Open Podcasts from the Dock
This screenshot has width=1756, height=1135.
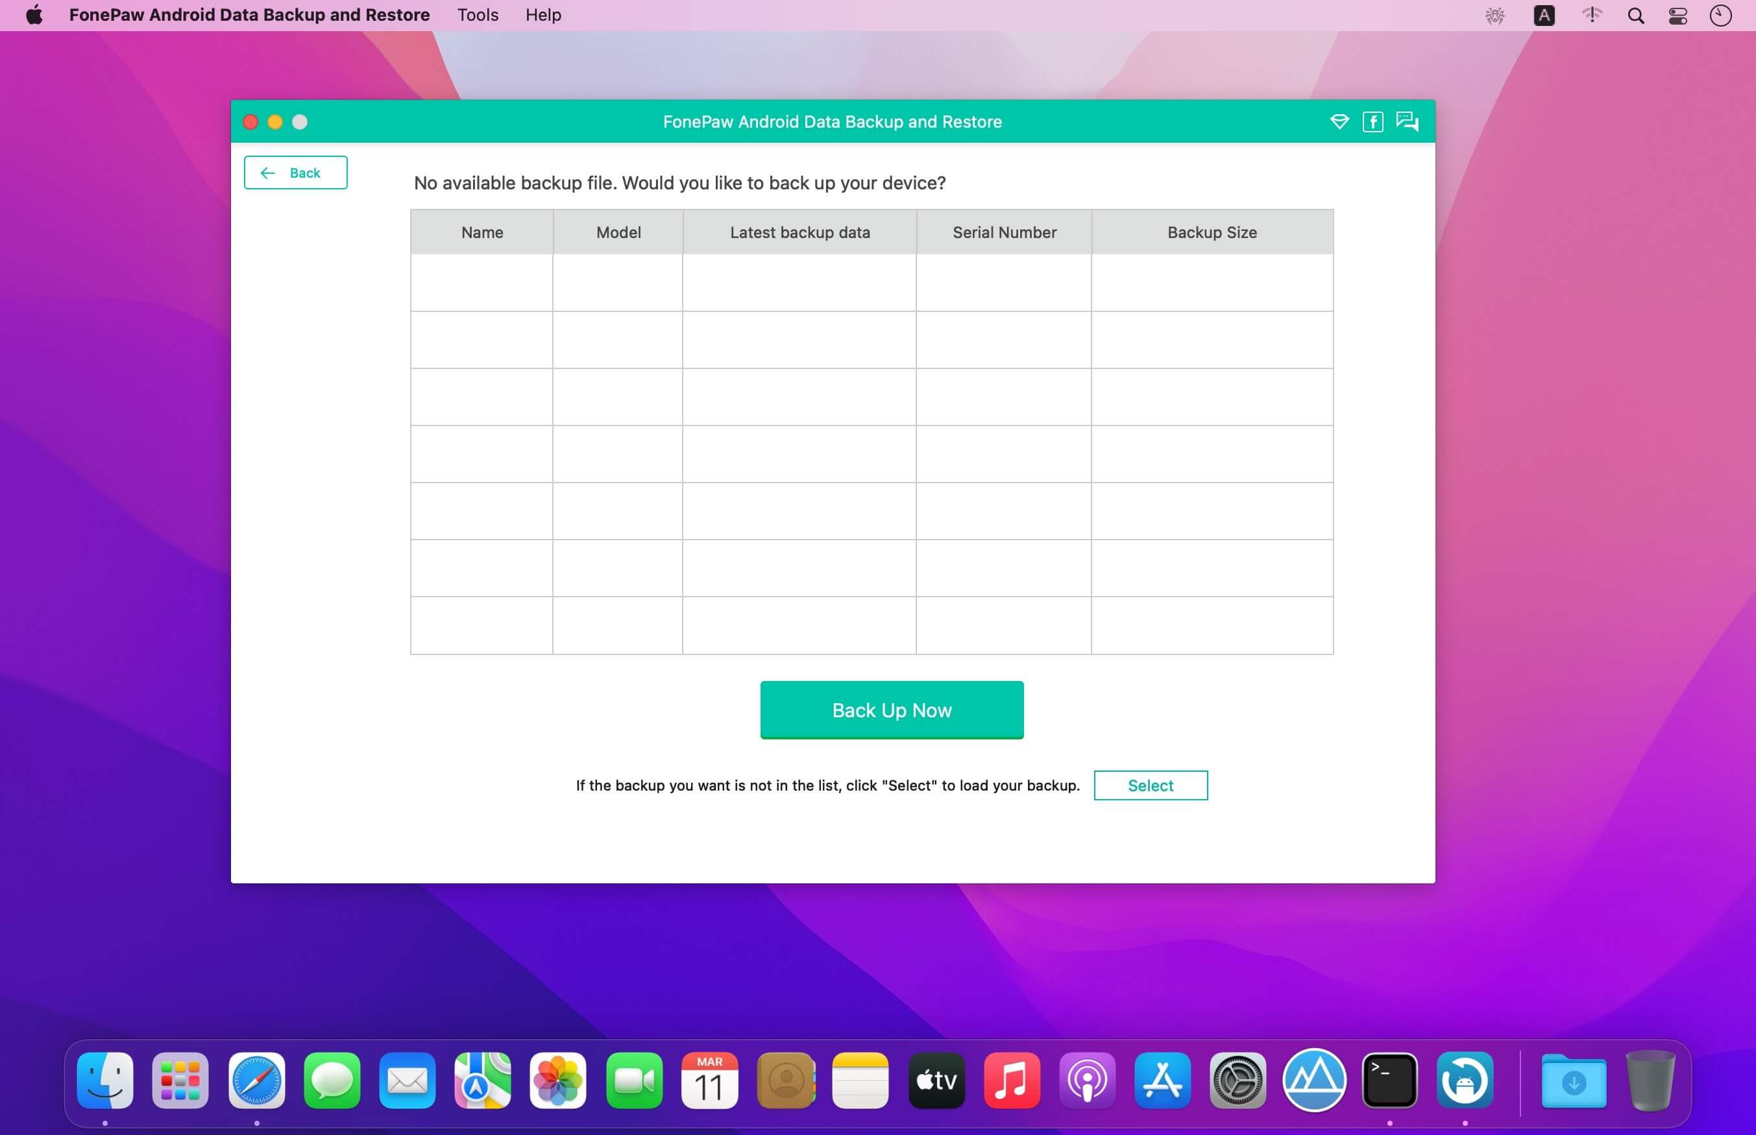coord(1086,1081)
